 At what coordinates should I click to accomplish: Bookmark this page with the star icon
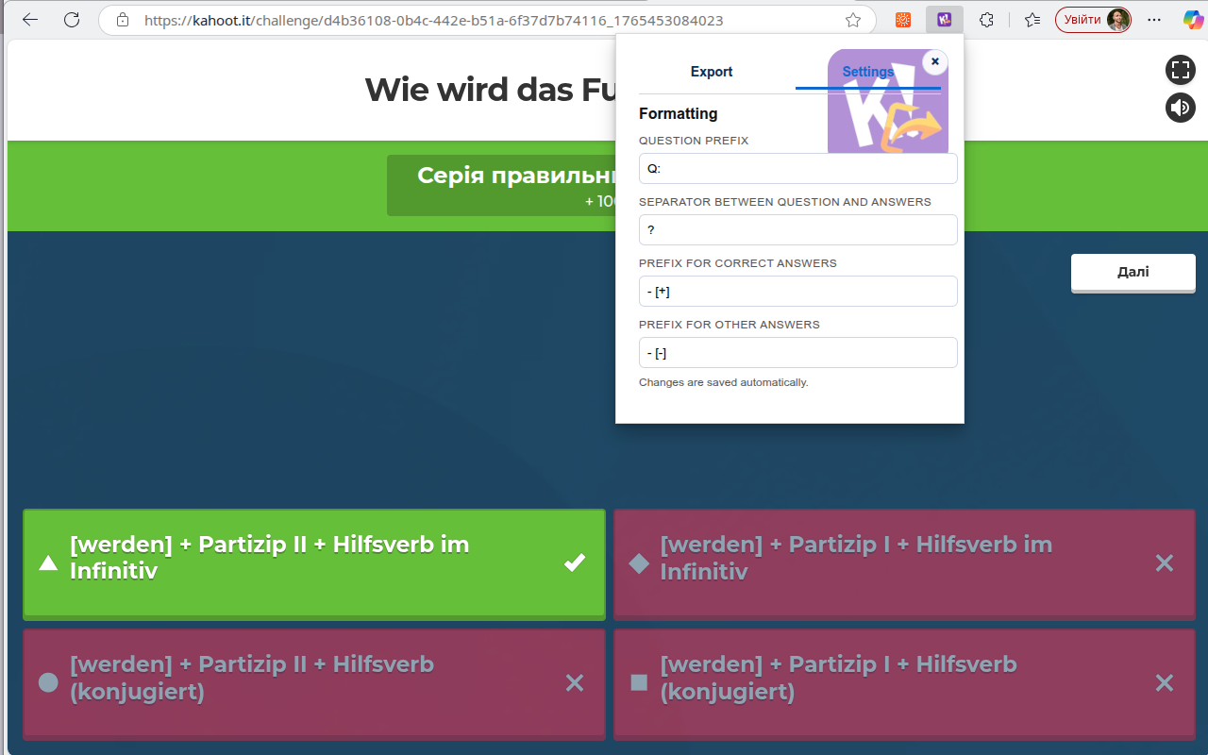[853, 20]
